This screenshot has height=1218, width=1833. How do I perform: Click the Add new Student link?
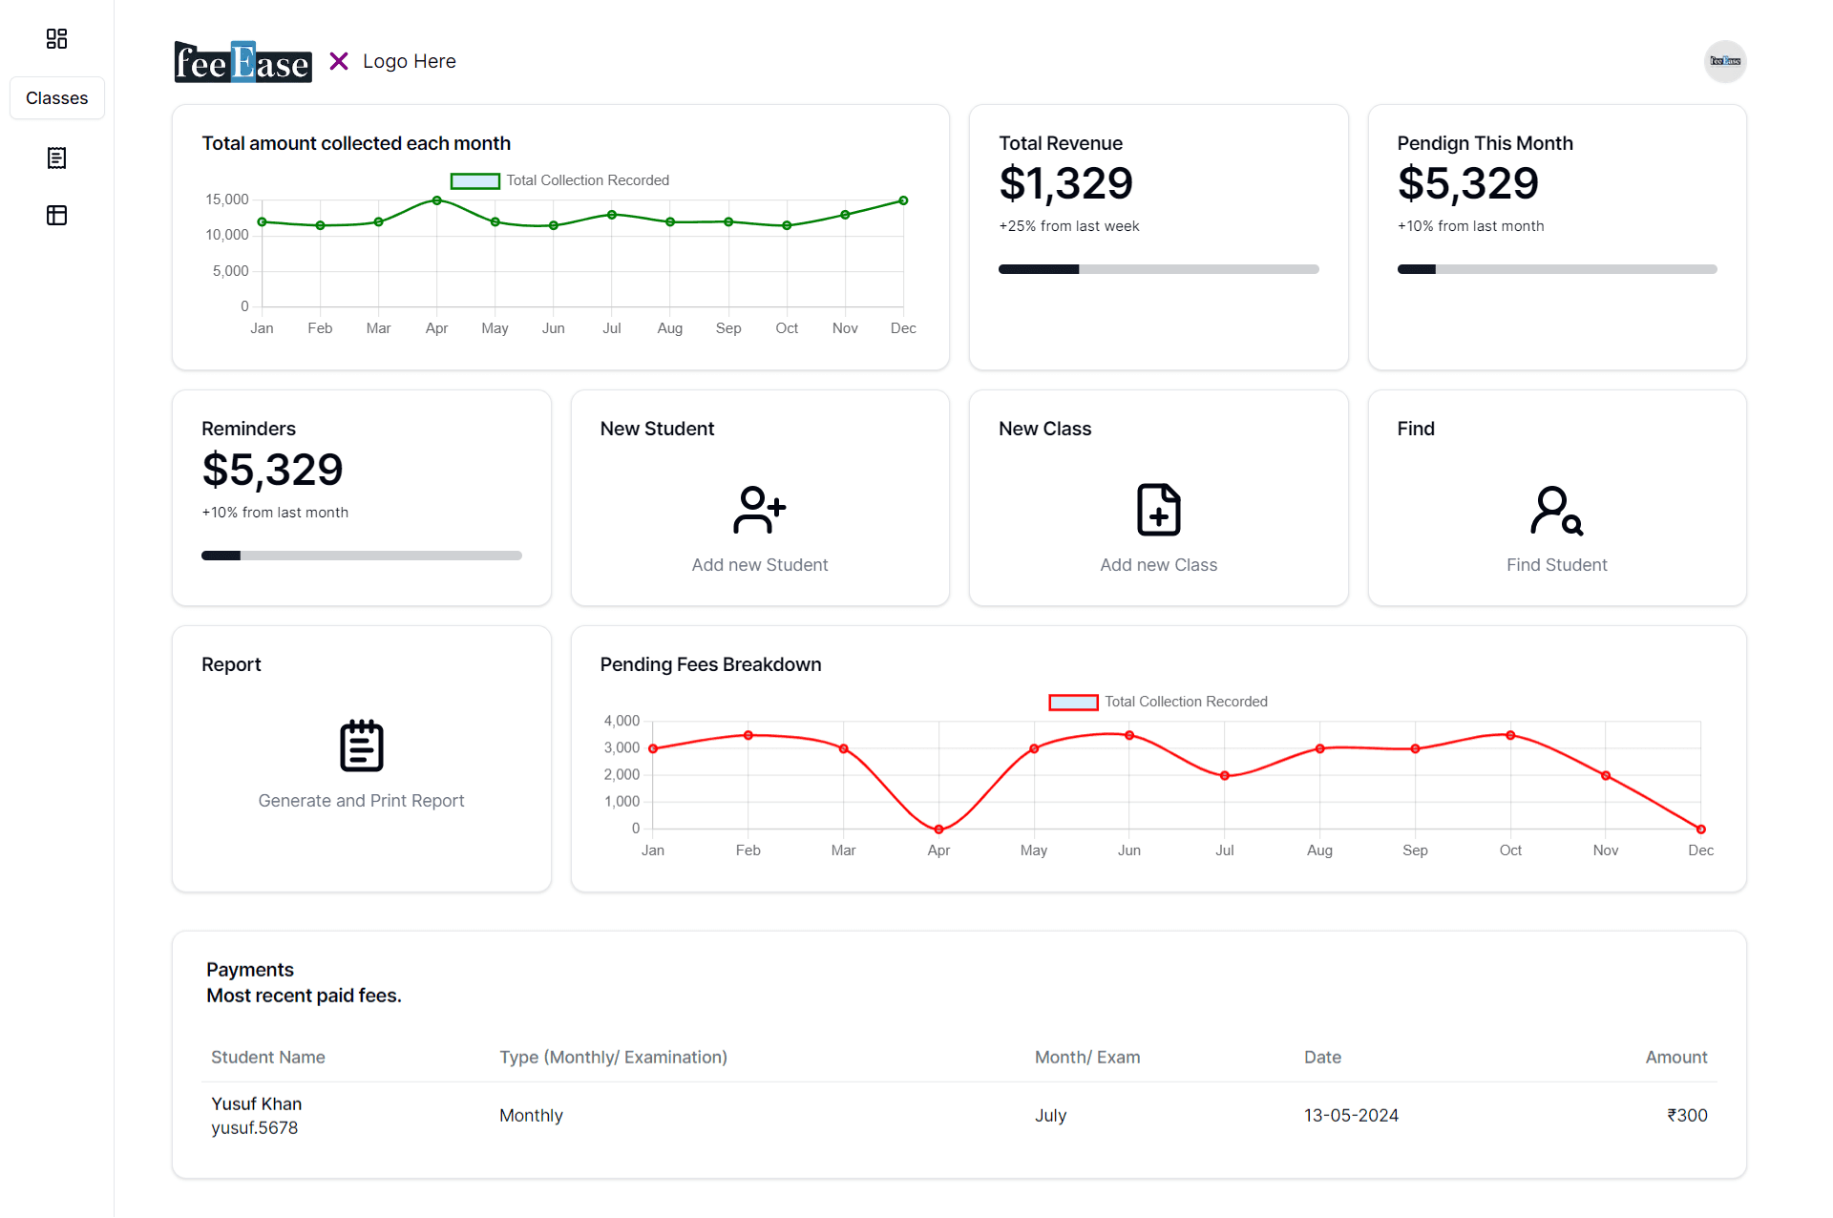pyautogui.click(x=759, y=564)
